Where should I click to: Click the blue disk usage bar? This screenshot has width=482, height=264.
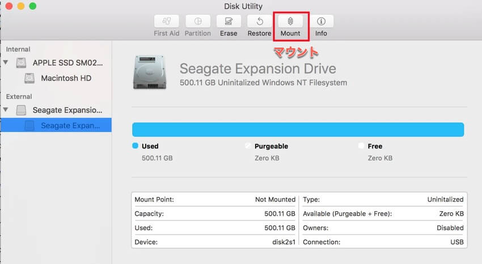tap(298, 129)
